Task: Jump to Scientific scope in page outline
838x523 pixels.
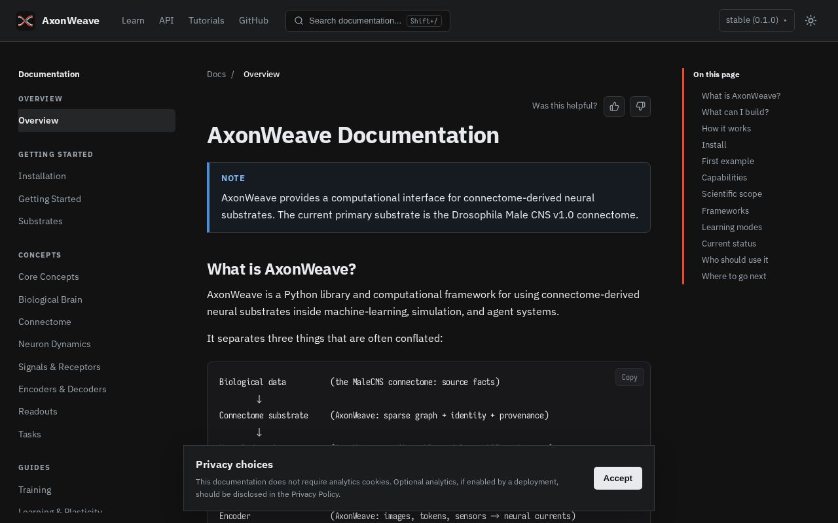Action: pyautogui.click(x=731, y=194)
